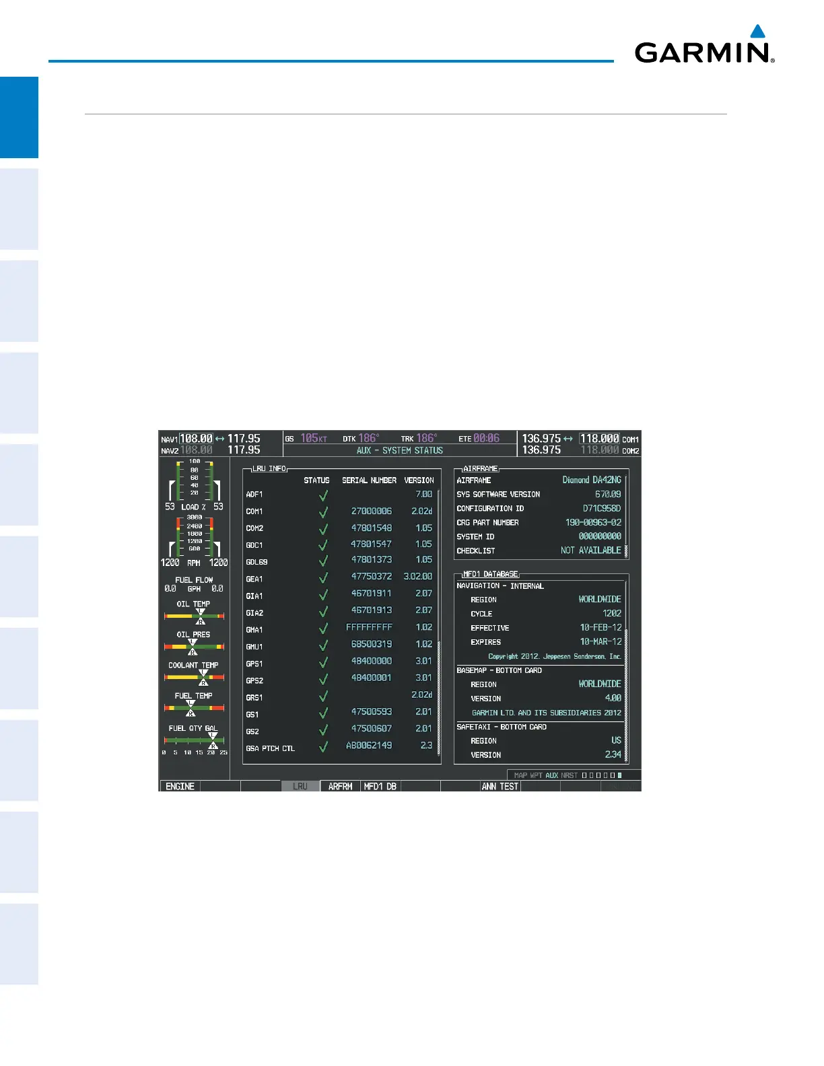Click the NAV2 standby frequency 117.95

click(x=244, y=450)
